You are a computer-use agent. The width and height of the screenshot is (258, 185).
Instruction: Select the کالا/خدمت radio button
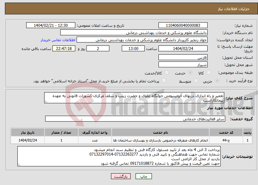pyautogui.click(x=167, y=73)
